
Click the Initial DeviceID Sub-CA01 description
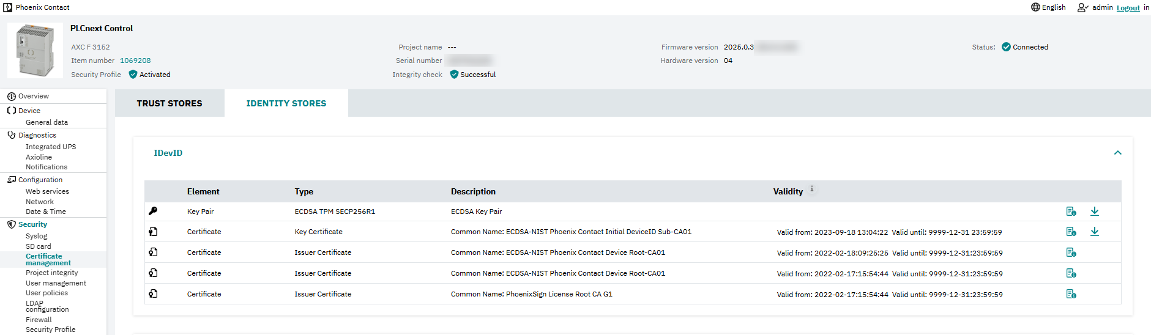pyautogui.click(x=571, y=232)
